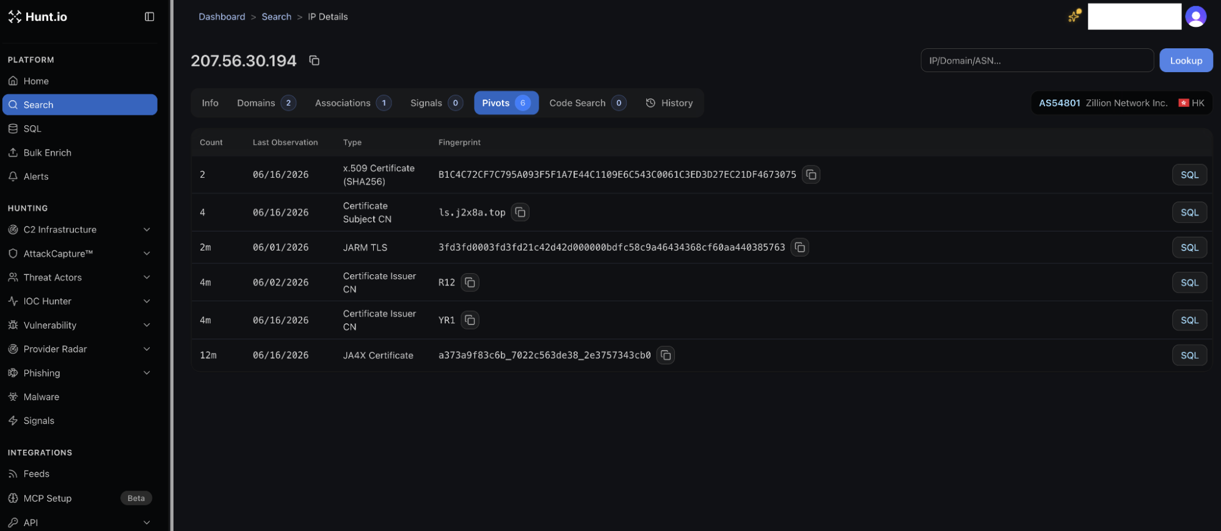
Task: Open Feeds under Integrations
Action: click(79, 474)
